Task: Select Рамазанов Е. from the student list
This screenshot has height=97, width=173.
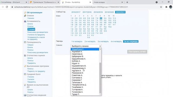Action: click(x=85, y=73)
